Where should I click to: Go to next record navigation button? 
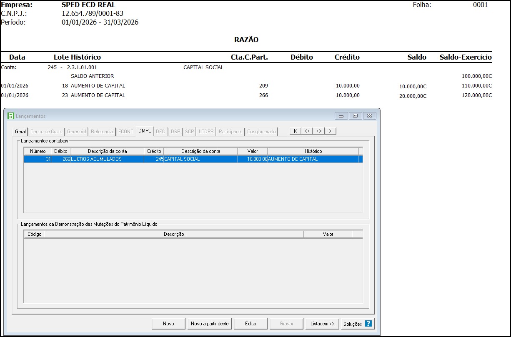[319, 131]
